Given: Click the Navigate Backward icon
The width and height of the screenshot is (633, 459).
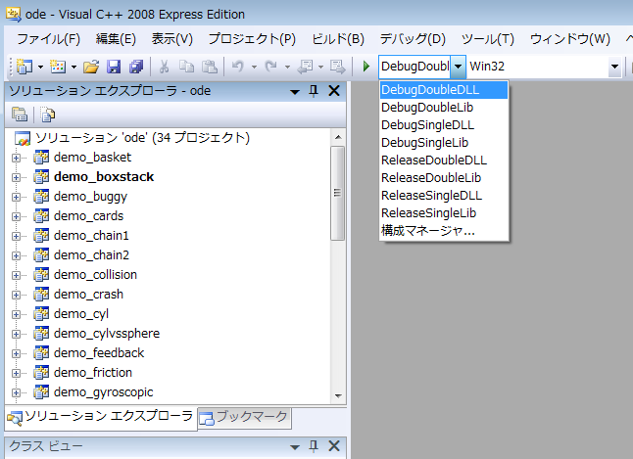Looking at the screenshot, I should [x=305, y=67].
